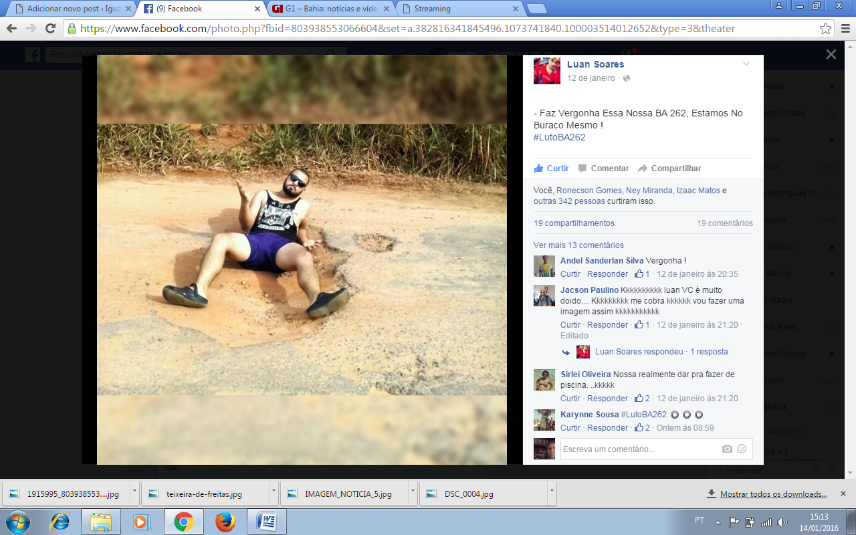This screenshot has height=535, width=856.
Task: Click the main pothole photo
Action: click(x=302, y=259)
